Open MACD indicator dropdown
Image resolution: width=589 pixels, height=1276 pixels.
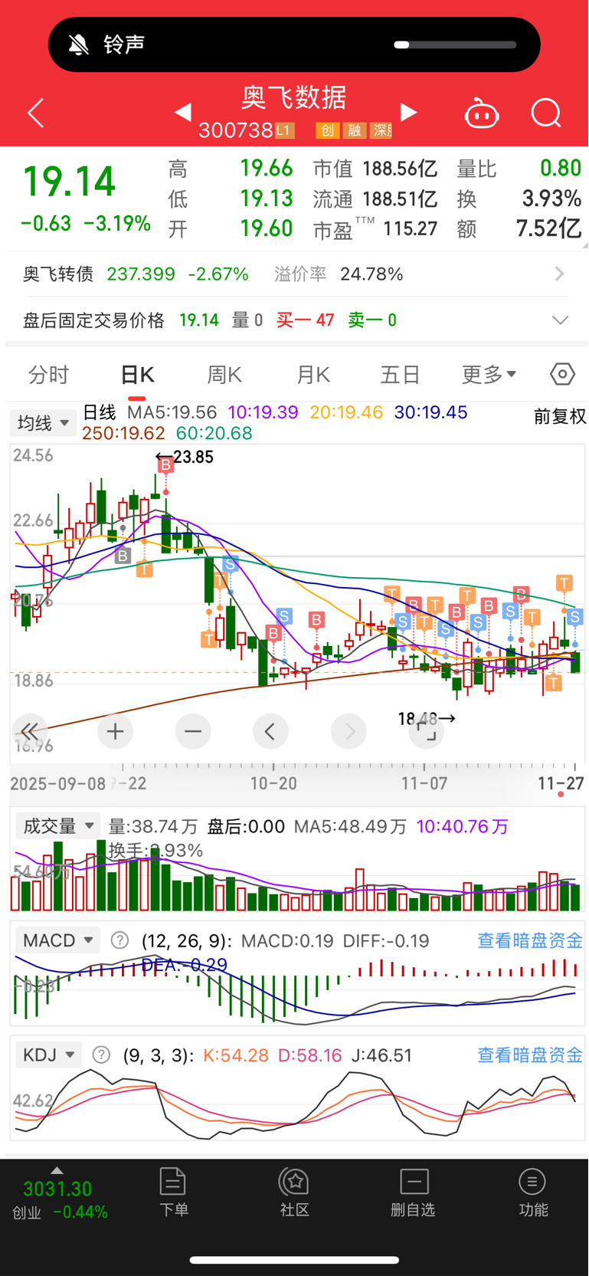click(x=58, y=940)
